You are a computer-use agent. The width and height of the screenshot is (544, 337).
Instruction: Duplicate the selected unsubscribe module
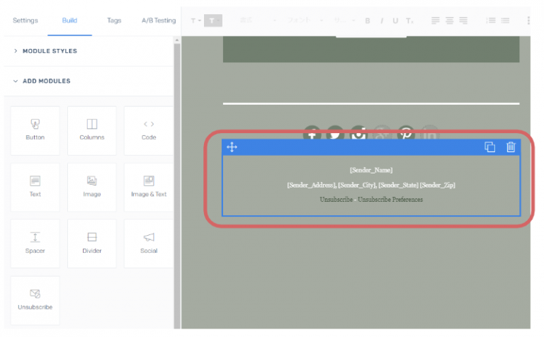(489, 147)
